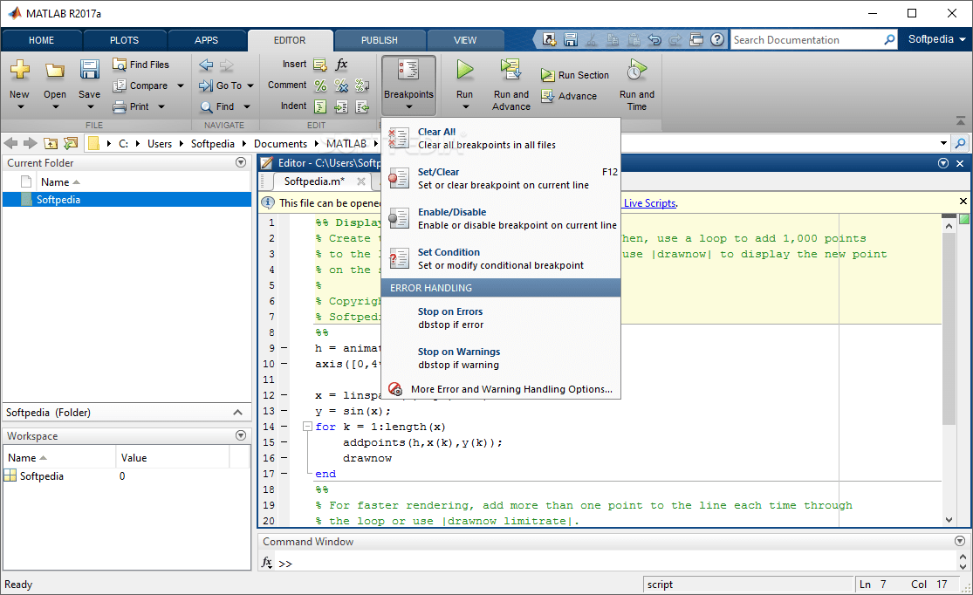973x595 pixels.
Task: Click the Run Section icon
Action: 547,75
